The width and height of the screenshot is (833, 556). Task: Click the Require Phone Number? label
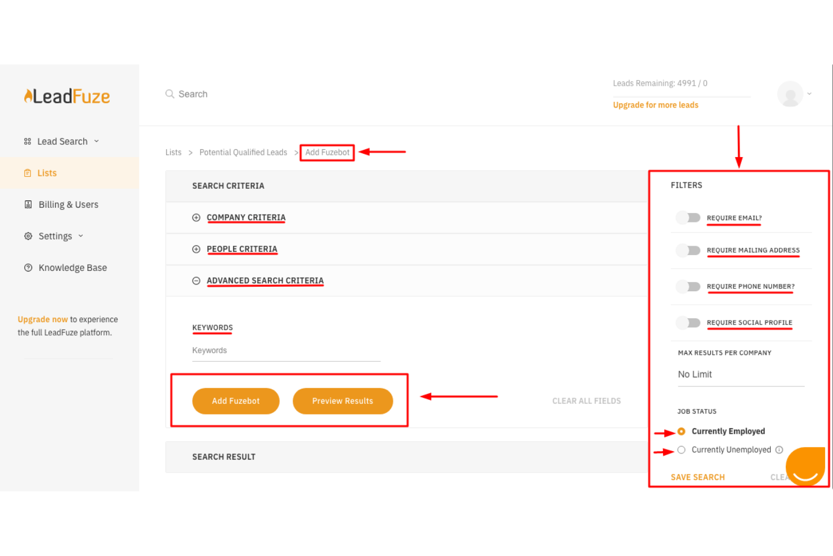click(751, 287)
